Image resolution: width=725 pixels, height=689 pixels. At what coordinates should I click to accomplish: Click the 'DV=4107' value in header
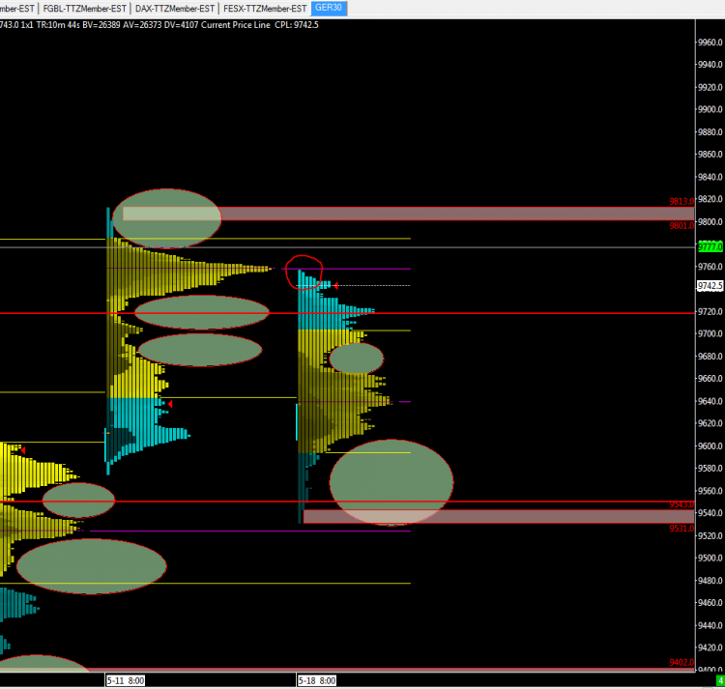[x=182, y=25]
